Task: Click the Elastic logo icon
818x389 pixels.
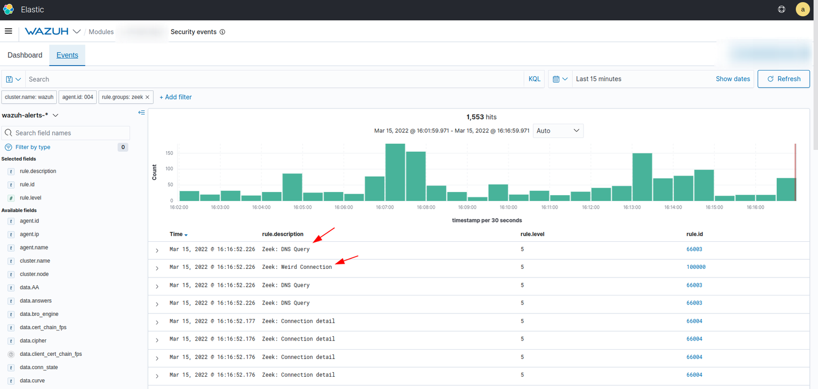Action: pos(9,9)
